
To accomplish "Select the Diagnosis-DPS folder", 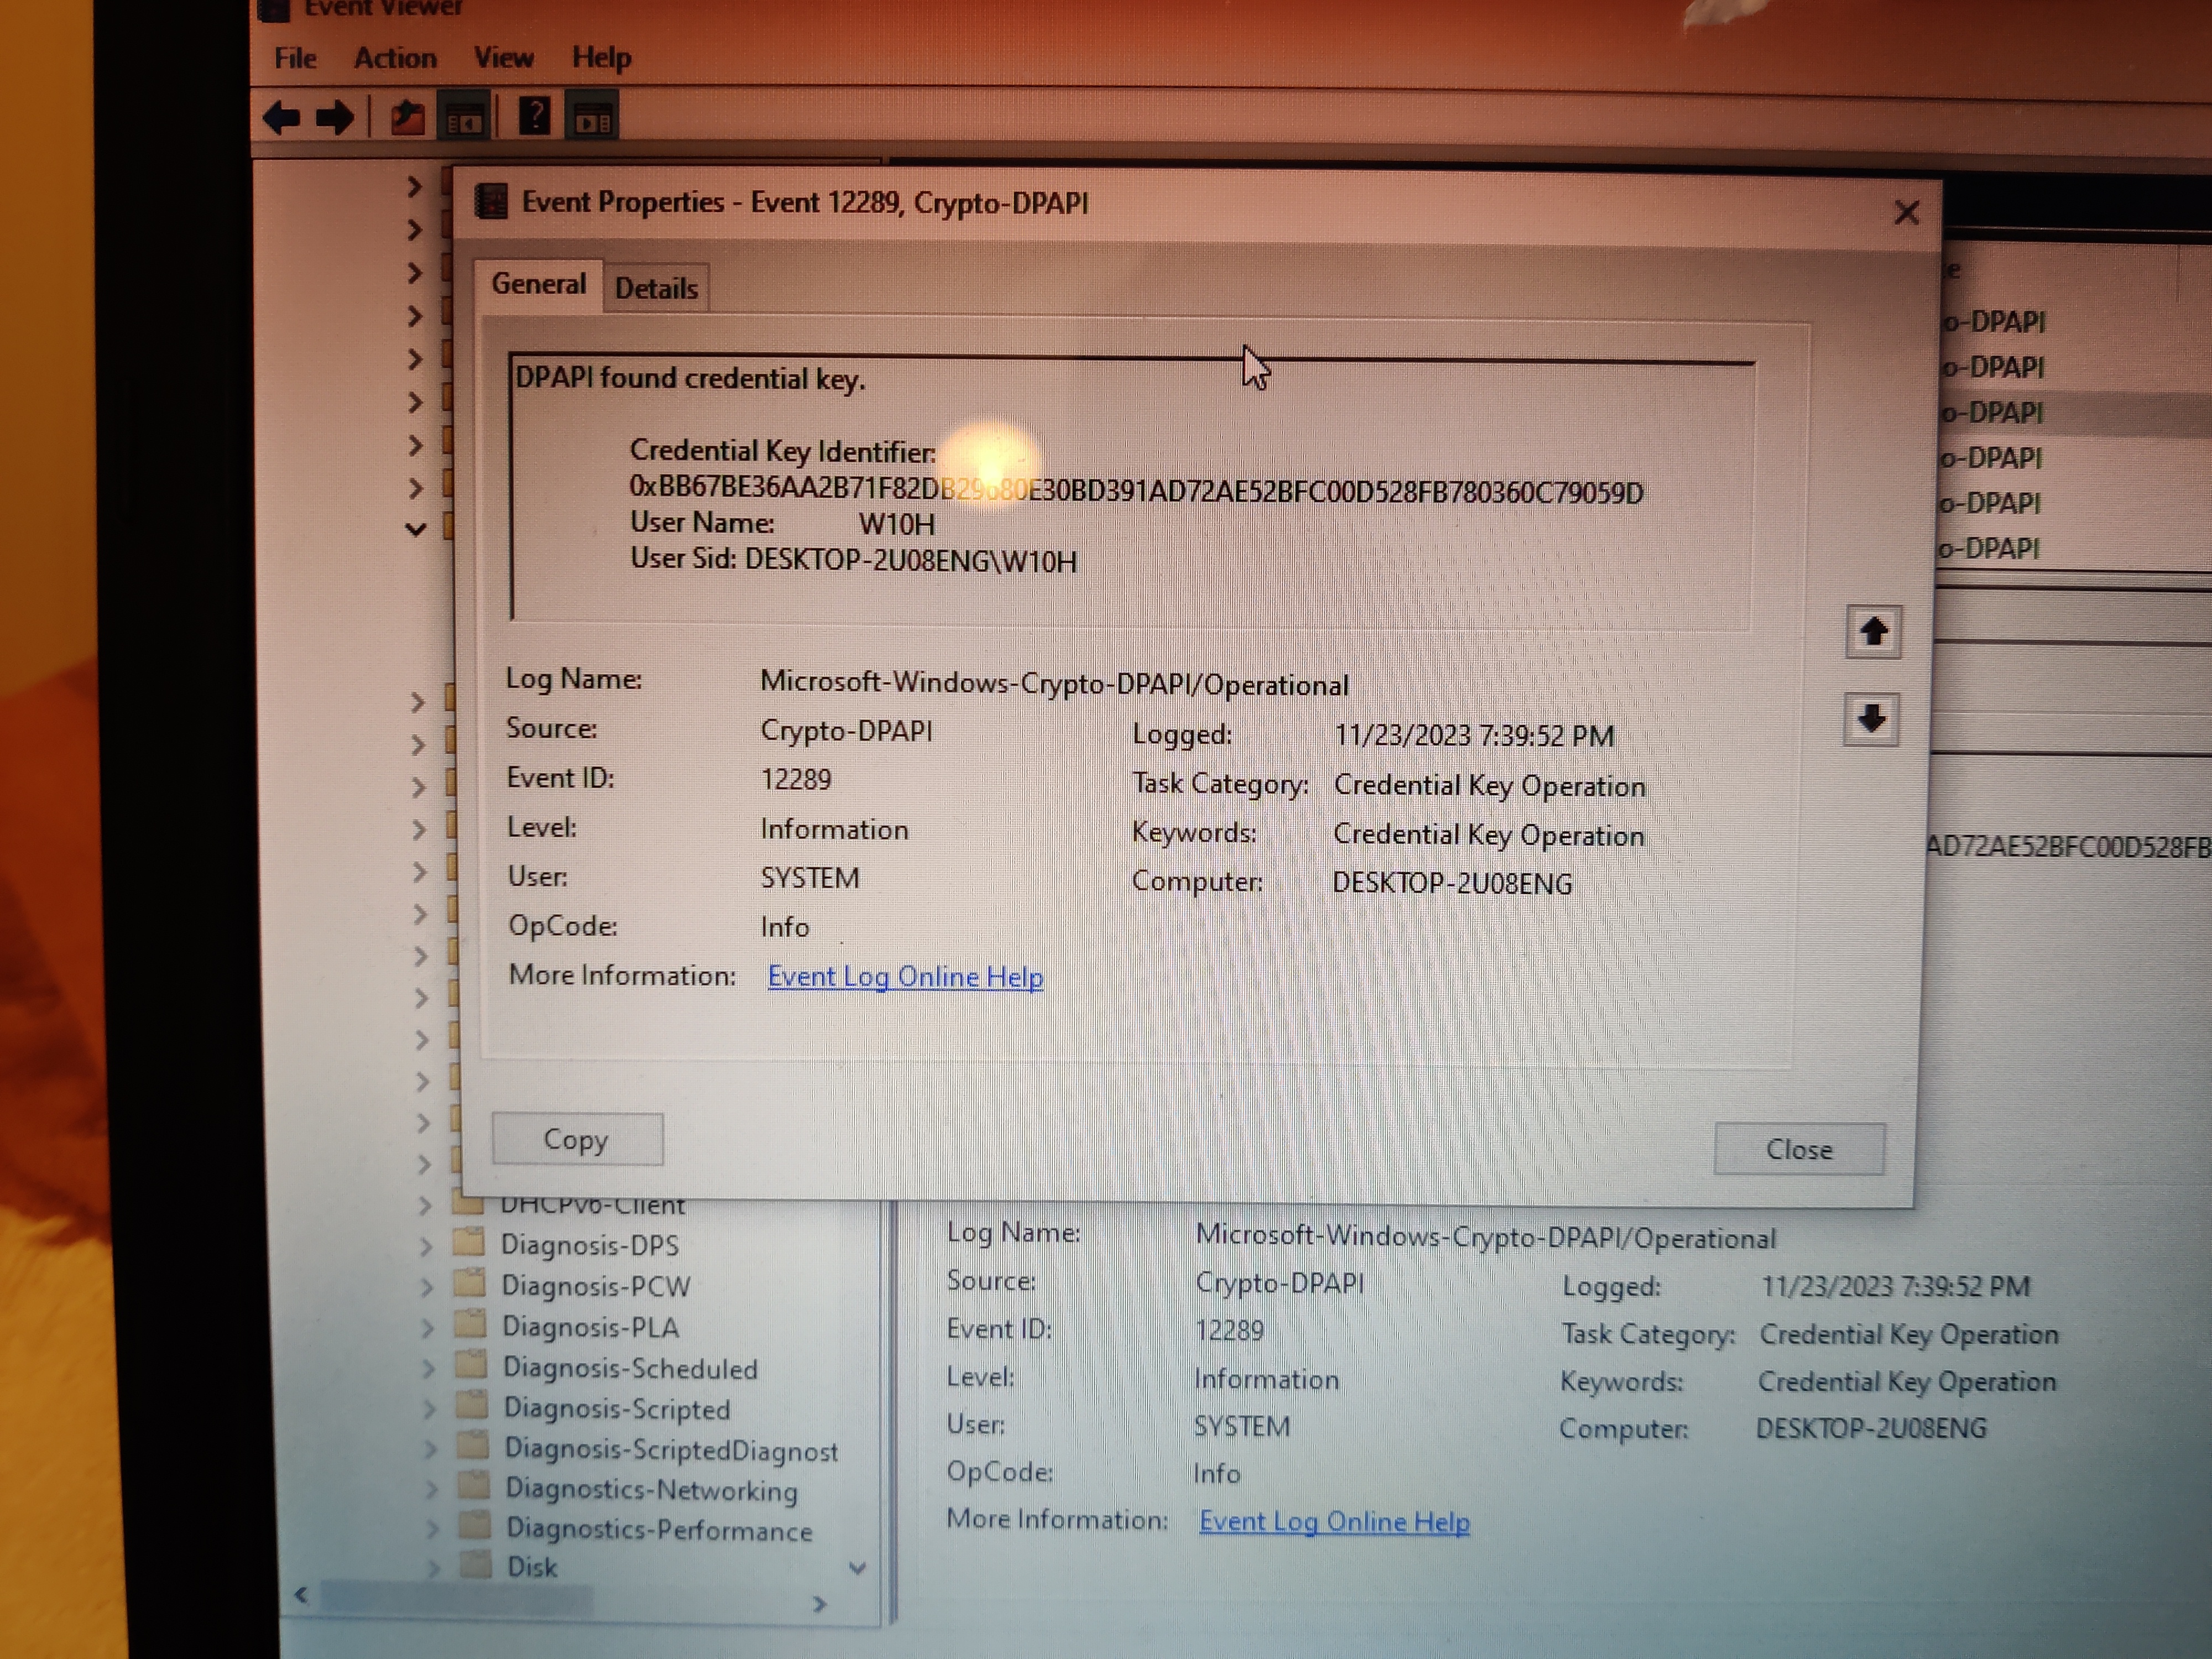I will tap(590, 1245).
